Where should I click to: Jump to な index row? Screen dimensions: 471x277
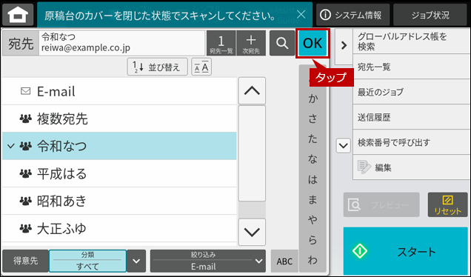click(313, 159)
